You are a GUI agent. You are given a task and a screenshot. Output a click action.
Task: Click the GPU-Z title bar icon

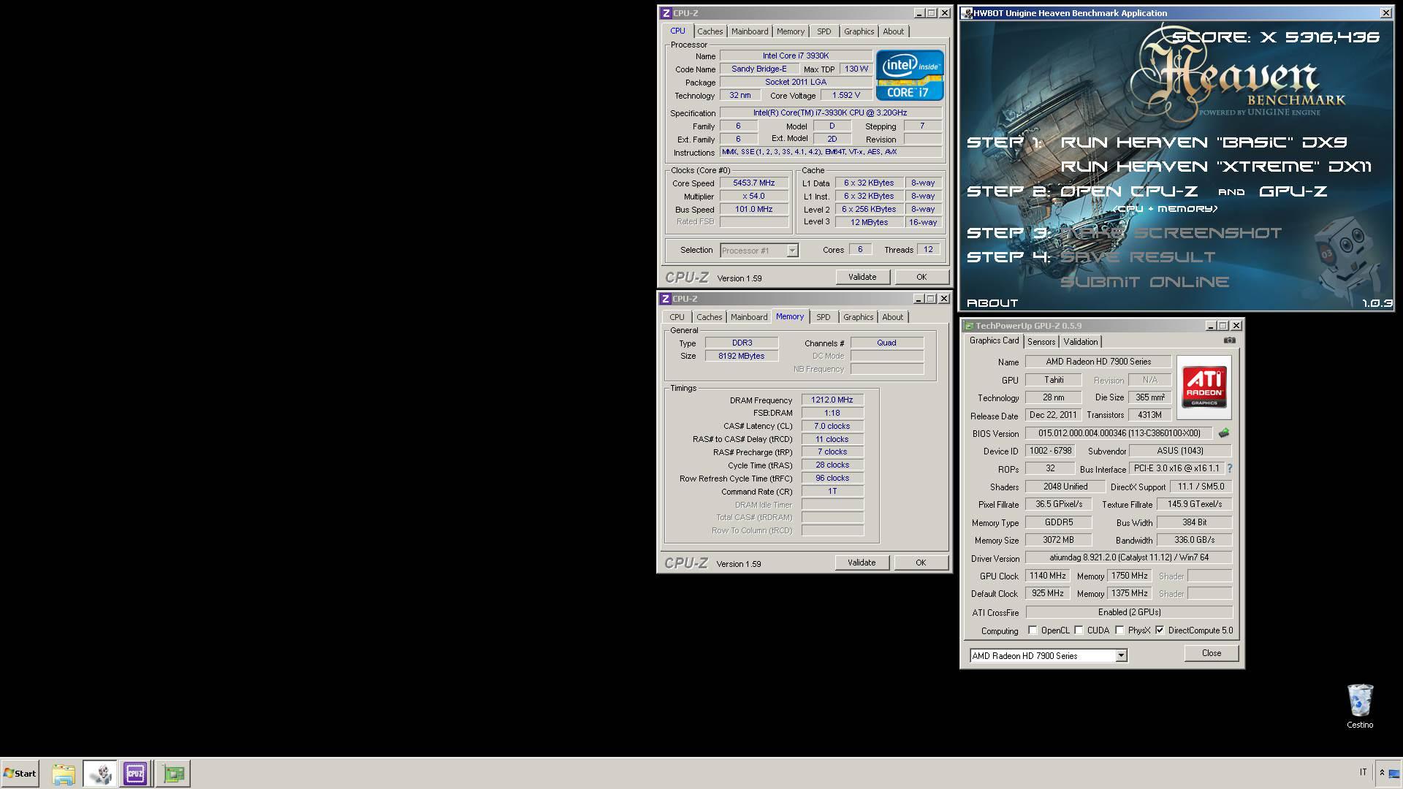tap(968, 326)
